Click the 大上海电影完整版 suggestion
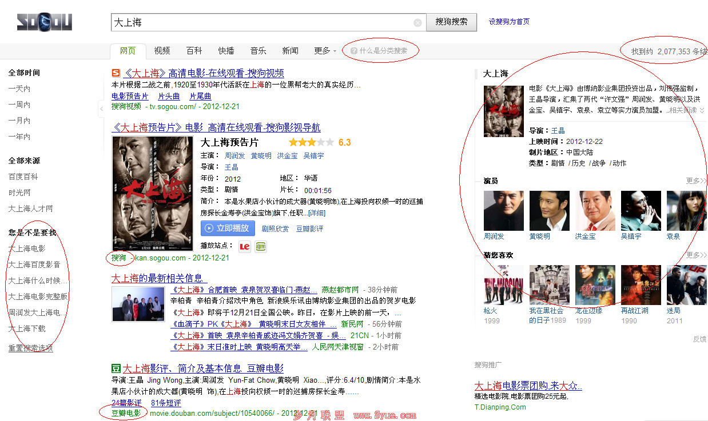The width and height of the screenshot is (708, 421). click(x=38, y=297)
